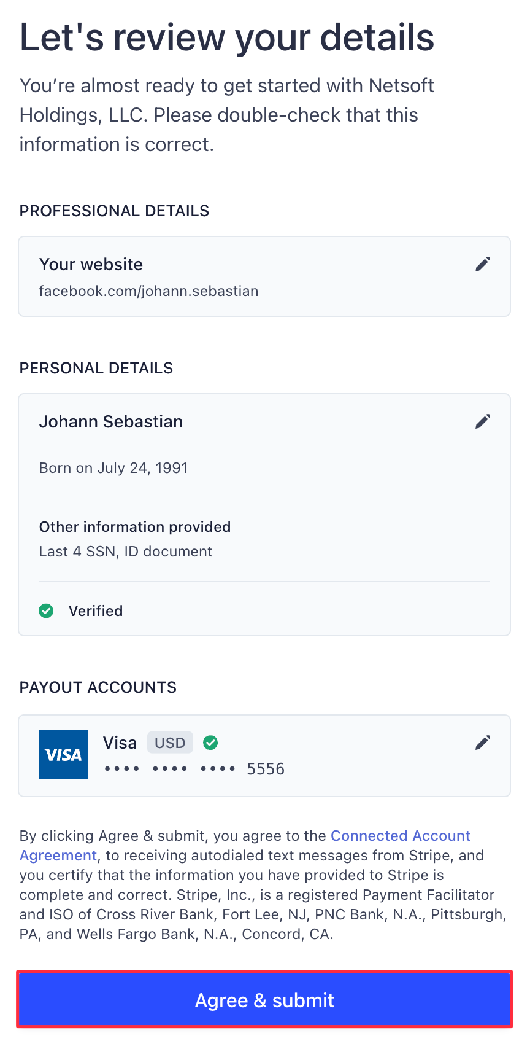This screenshot has height=1049, width=530.
Task: Edit the Visa payout account
Action: point(483,743)
